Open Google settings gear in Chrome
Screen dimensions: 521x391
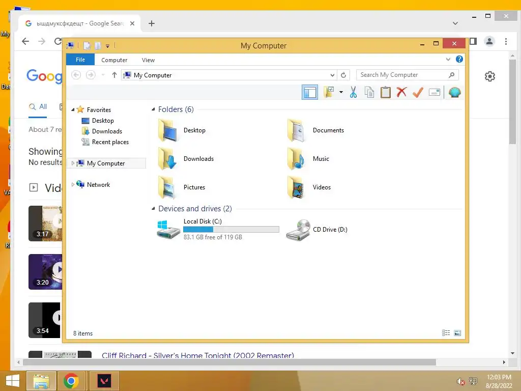coord(490,76)
